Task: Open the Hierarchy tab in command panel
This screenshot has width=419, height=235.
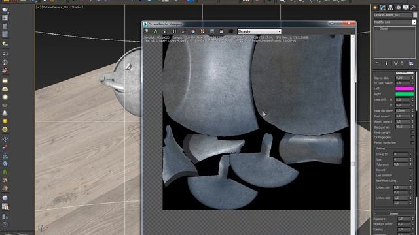Action: click(390, 8)
